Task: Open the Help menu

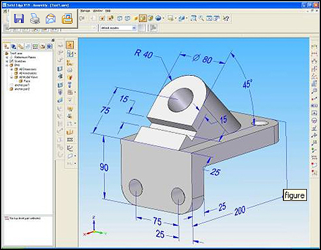Action: coord(108,11)
